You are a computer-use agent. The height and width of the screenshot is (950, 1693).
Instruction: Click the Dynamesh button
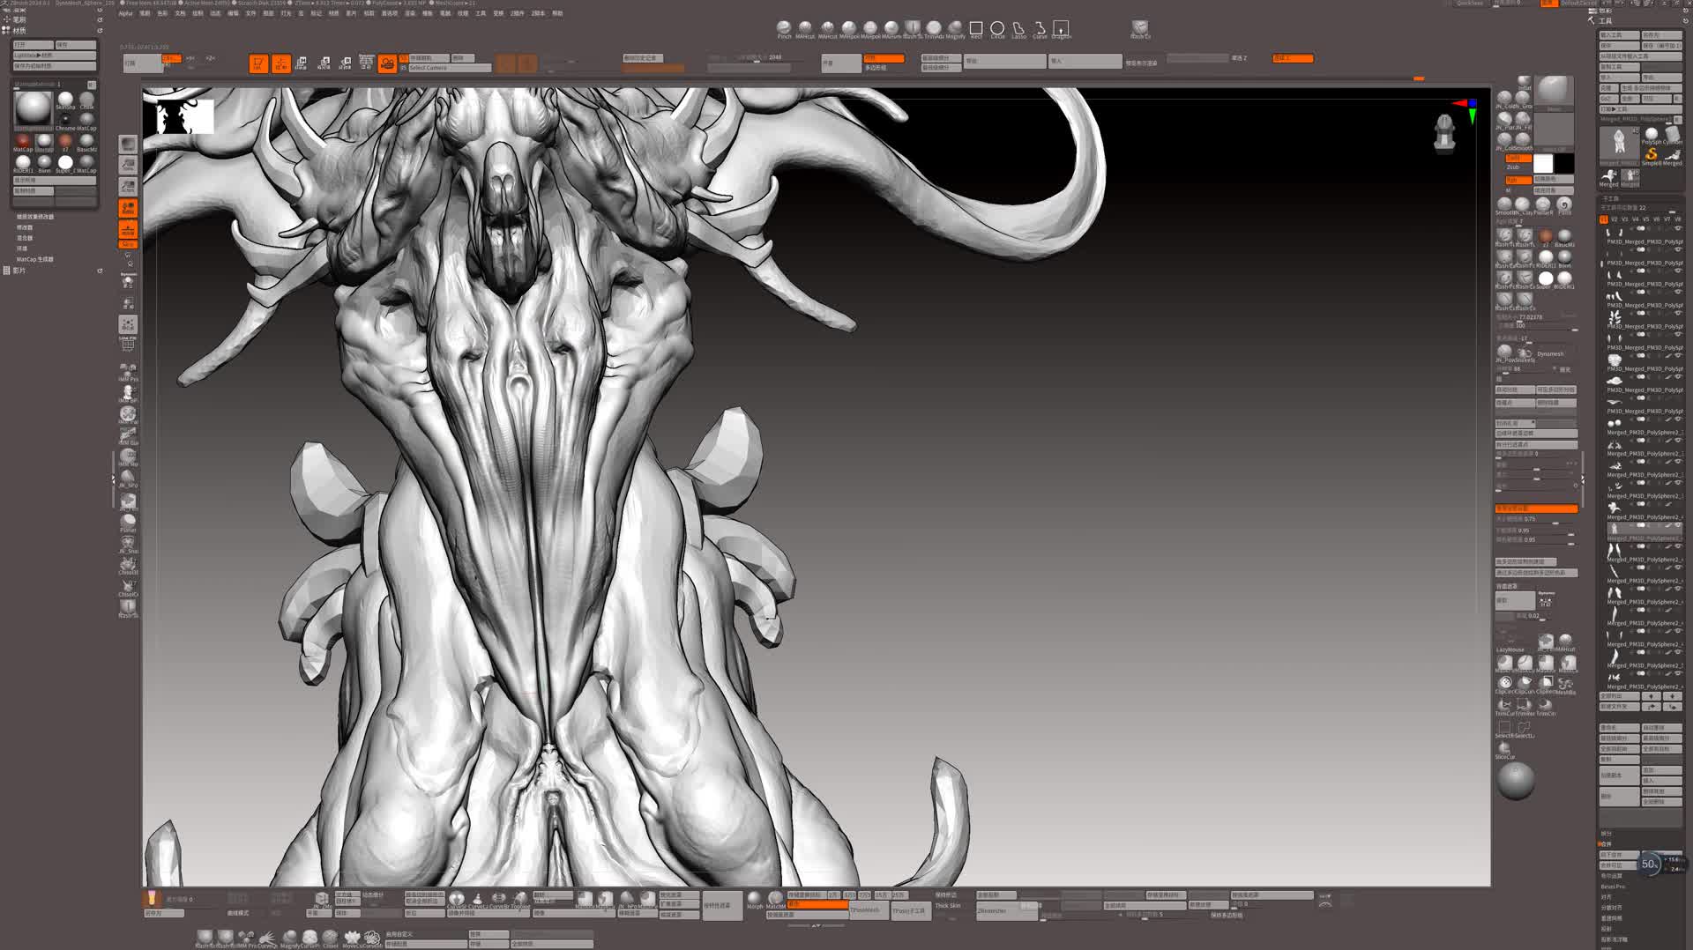1549,353
